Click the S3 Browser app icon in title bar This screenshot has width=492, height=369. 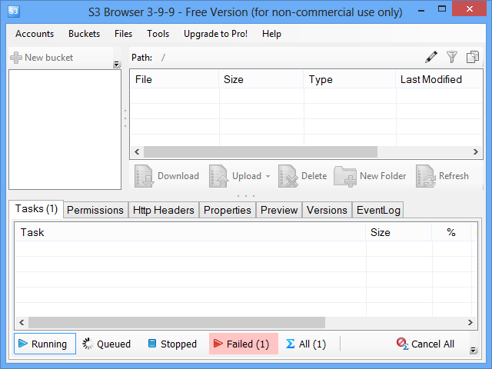click(14, 12)
